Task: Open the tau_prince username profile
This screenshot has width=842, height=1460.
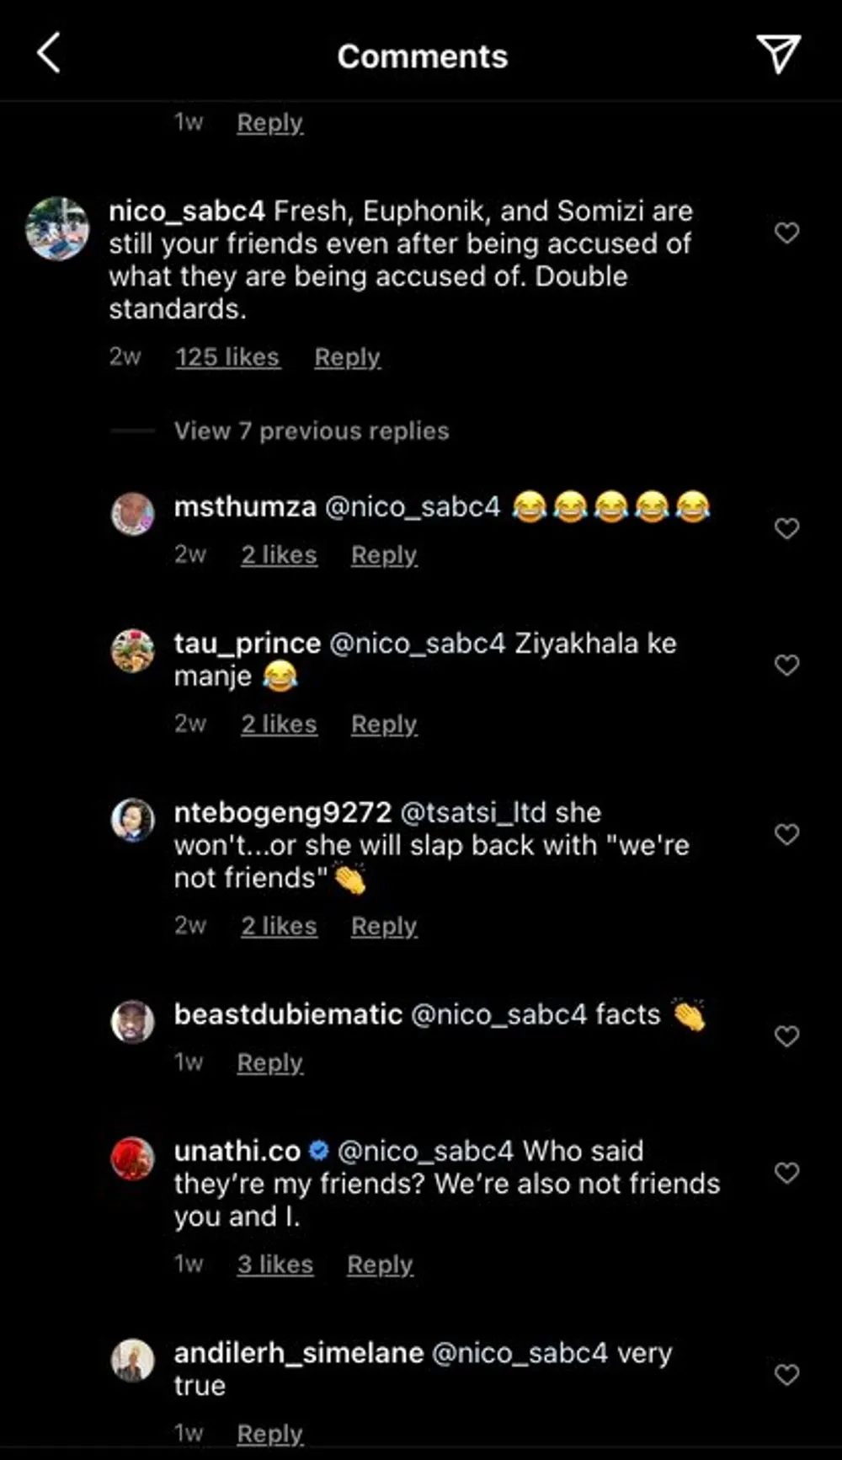Action: [x=247, y=644]
